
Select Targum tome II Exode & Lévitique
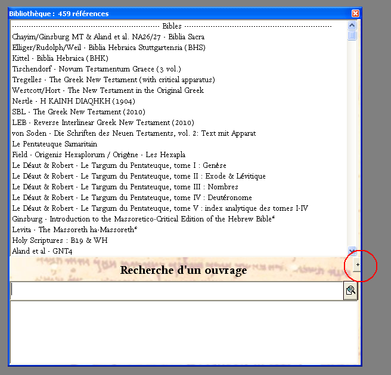tap(139, 176)
